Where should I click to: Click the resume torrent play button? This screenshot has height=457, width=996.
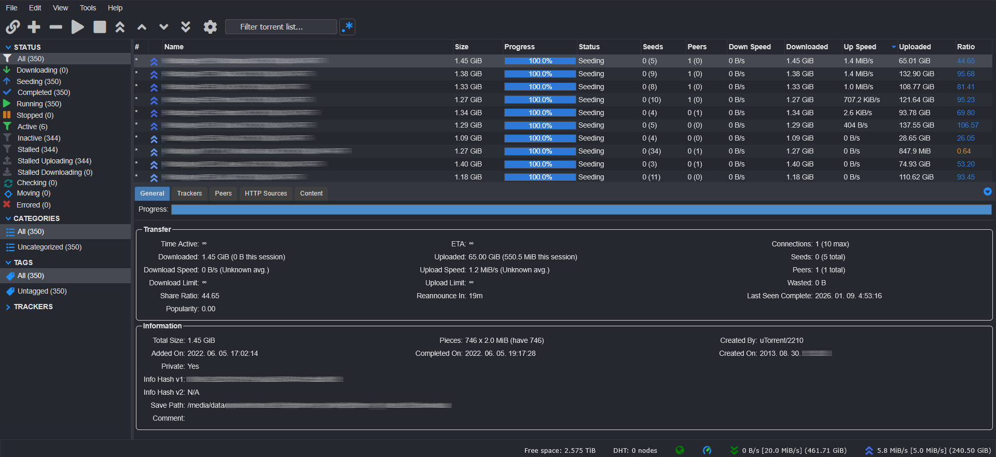click(77, 27)
